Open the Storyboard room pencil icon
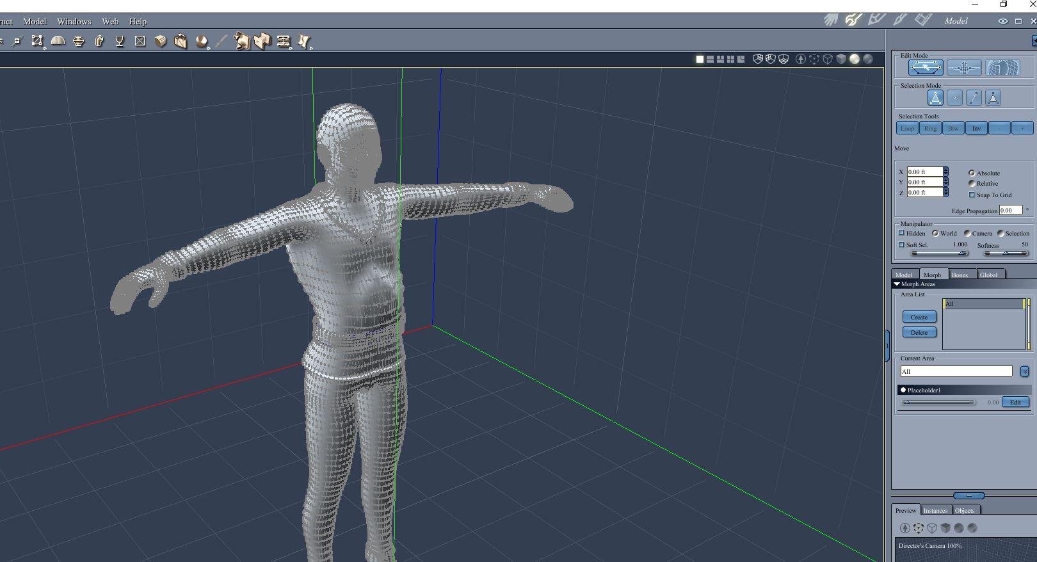Image resolution: width=1037 pixels, height=562 pixels. [x=876, y=20]
